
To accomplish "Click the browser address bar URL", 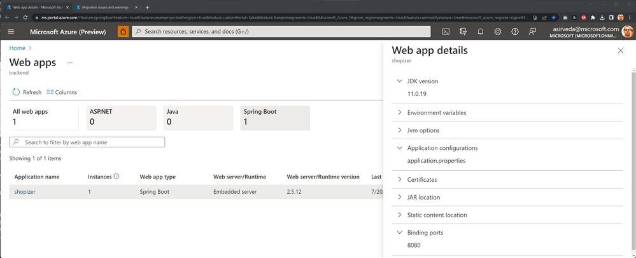I will [284, 17].
